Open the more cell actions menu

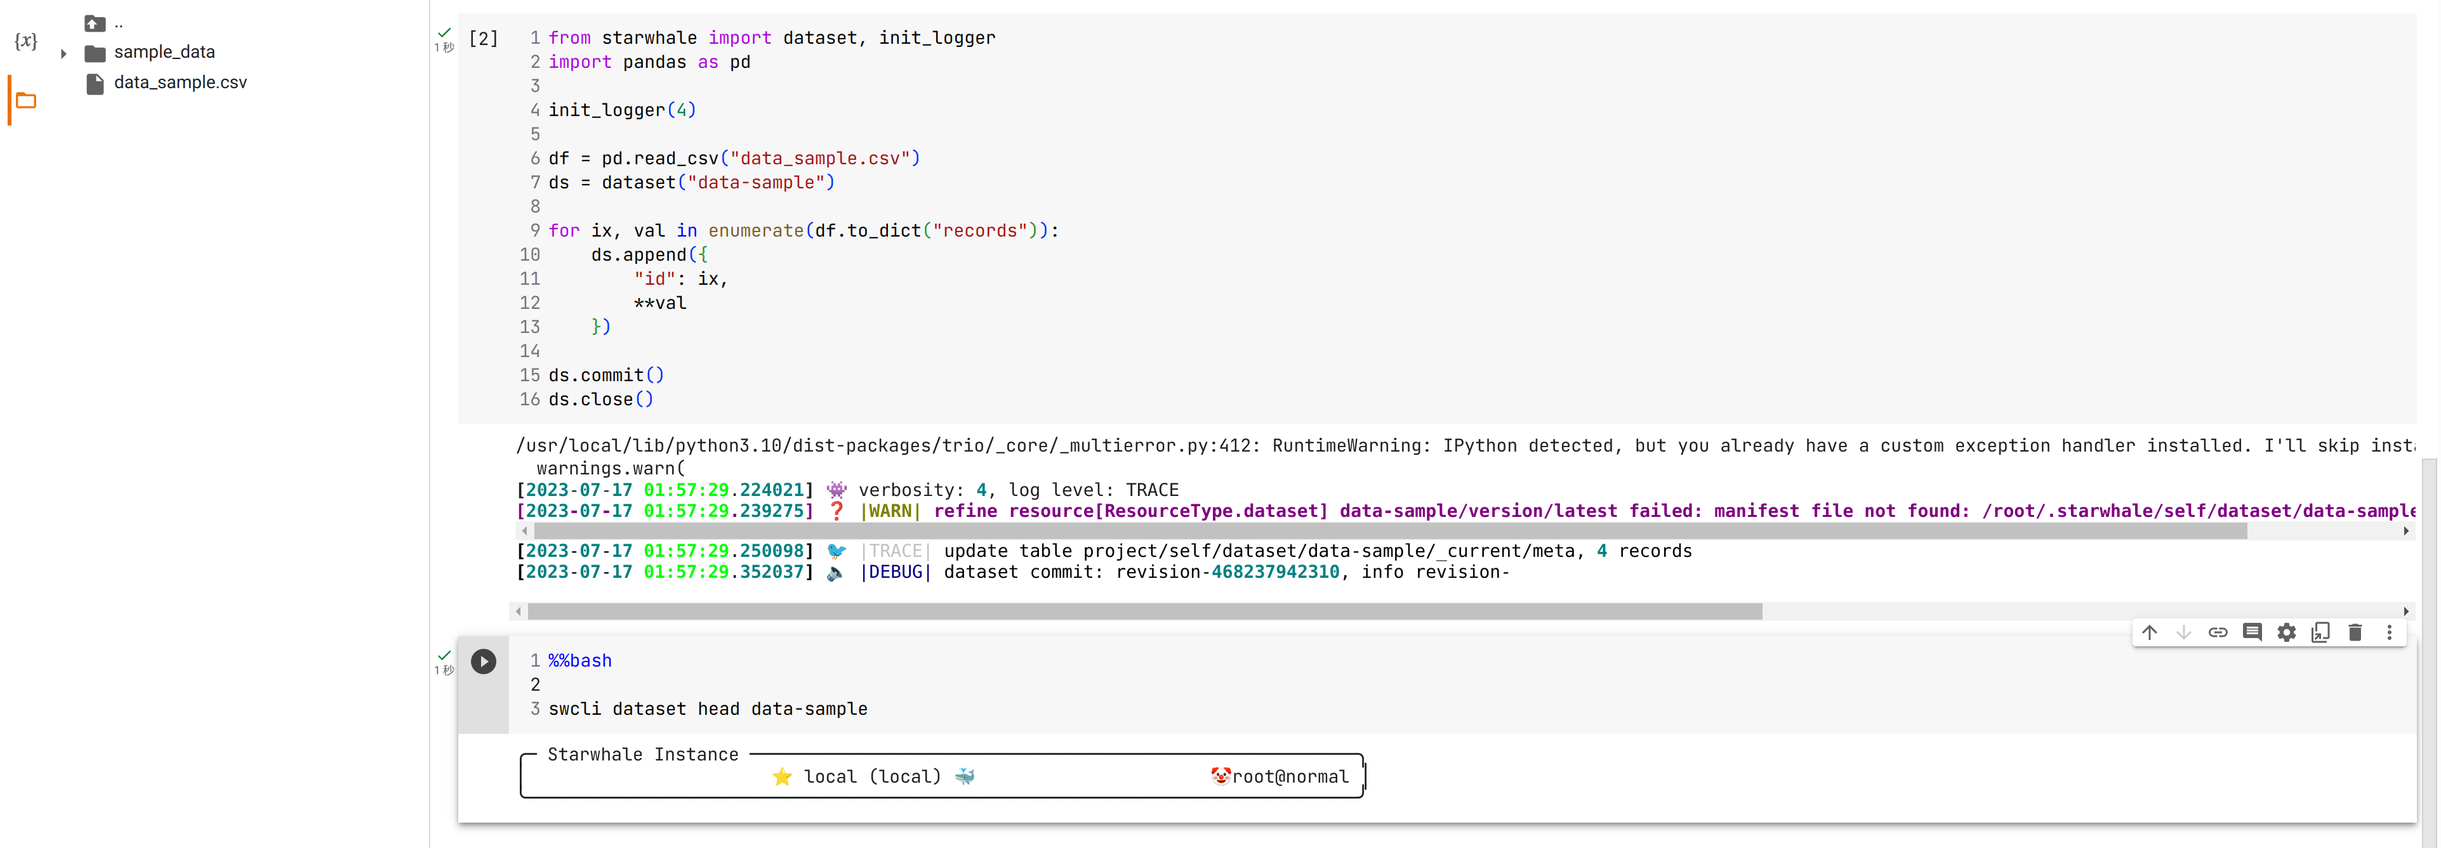2390,632
